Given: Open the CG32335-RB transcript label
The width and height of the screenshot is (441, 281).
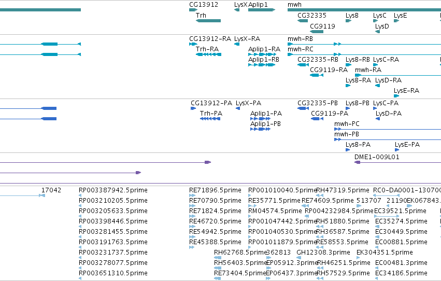Looking at the screenshot, I should point(318,59).
